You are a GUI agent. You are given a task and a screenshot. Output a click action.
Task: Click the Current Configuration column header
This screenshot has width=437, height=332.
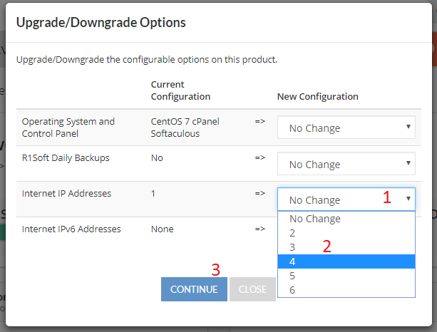[x=180, y=90]
